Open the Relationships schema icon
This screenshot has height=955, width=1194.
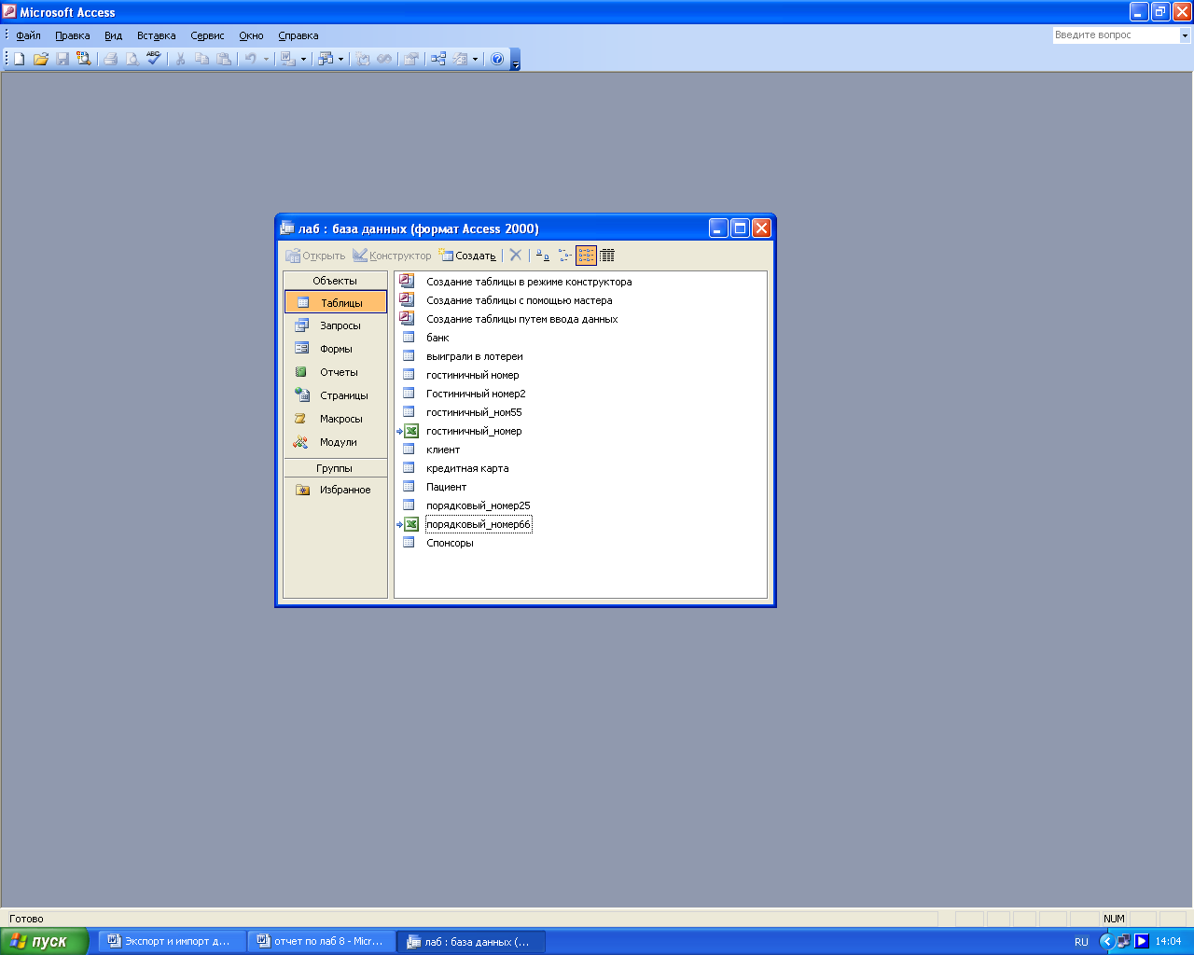(438, 59)
